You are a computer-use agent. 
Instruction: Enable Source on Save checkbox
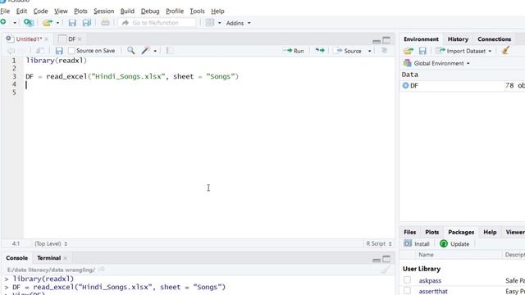[x=71, y=51]
